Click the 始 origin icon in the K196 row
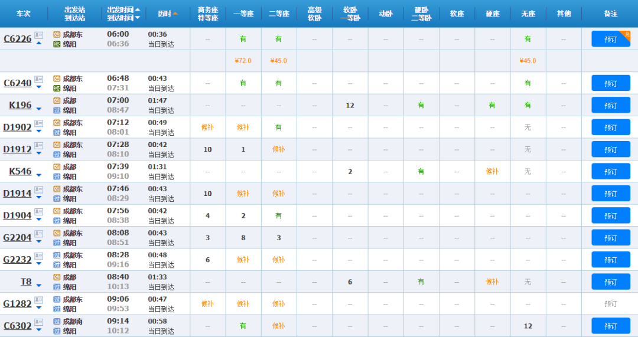638x337 pixels. pyautogui.click(x=57, y=100)
